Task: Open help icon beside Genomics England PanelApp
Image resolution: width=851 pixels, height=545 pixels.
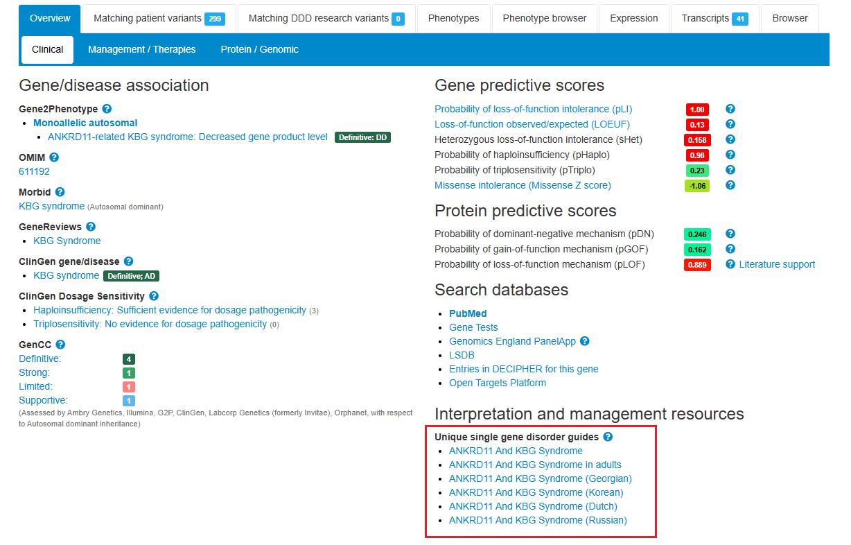Action: point(585,341)
